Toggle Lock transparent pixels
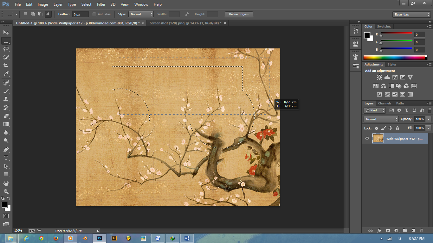Screen dimensions: 433x243 (x=376, y=128)
